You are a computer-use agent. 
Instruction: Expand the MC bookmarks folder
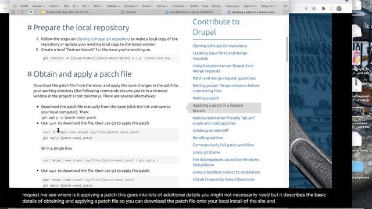(x=85, y=6)
